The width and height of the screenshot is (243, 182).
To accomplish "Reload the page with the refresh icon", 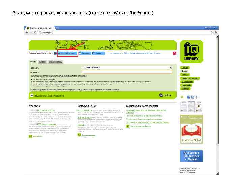I will 35,32.
